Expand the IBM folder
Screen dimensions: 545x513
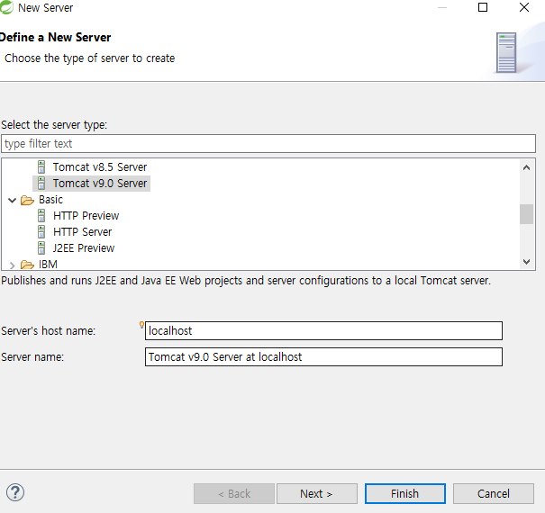[x=13, y=265]
